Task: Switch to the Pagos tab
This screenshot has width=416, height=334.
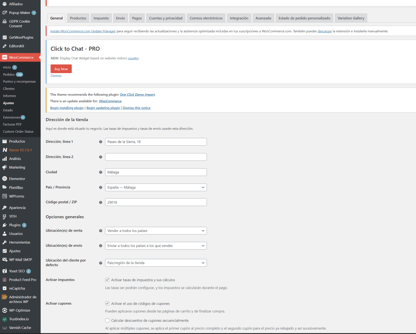Action: (x=137, y=18)
